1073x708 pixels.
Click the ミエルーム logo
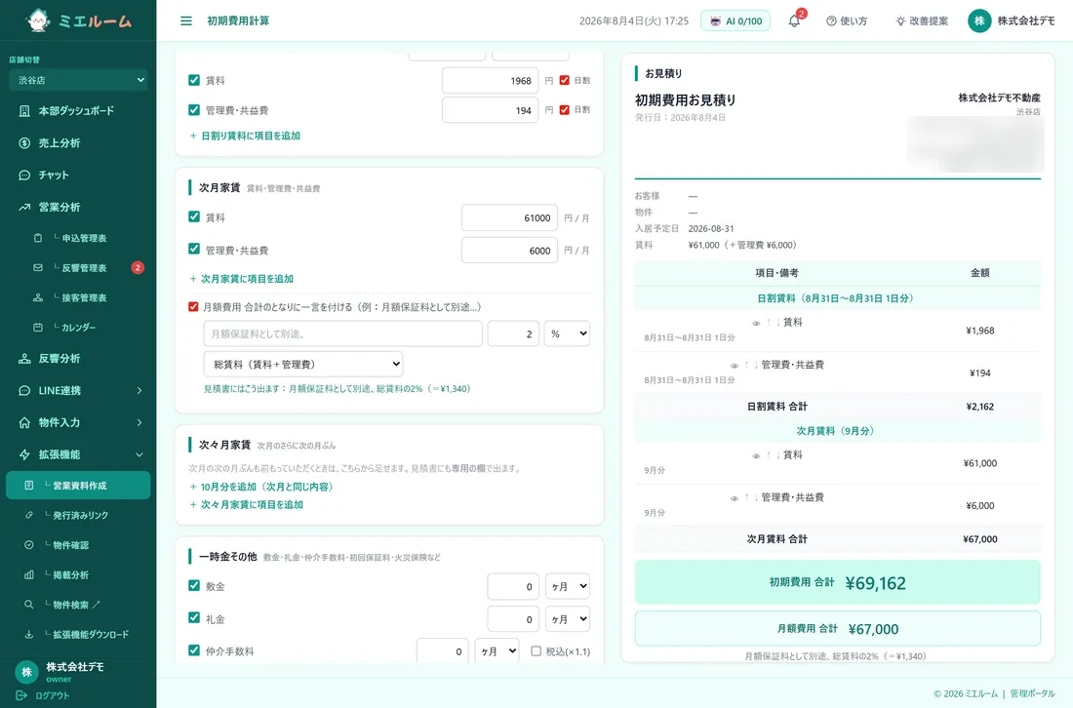(x=78, y=20)
